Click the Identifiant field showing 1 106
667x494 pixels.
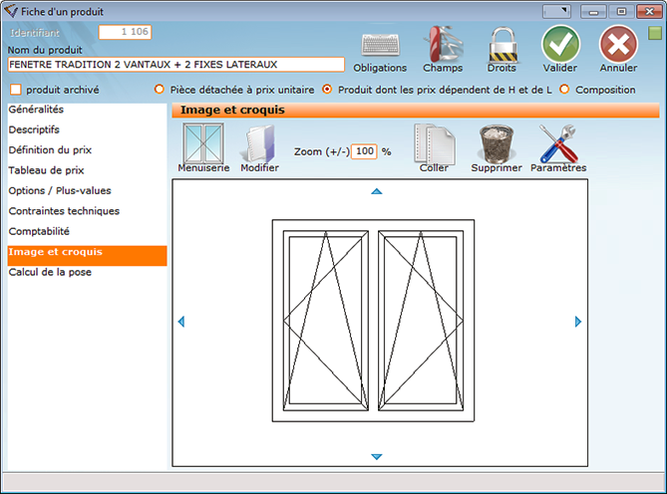point(125,32)
